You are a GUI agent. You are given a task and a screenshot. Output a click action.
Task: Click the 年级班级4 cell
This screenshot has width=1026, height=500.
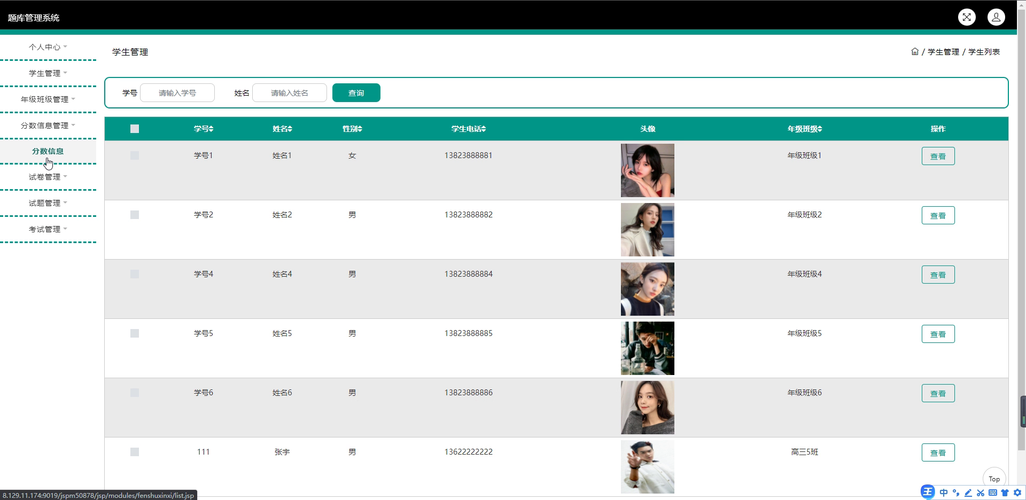click(804, 274)
